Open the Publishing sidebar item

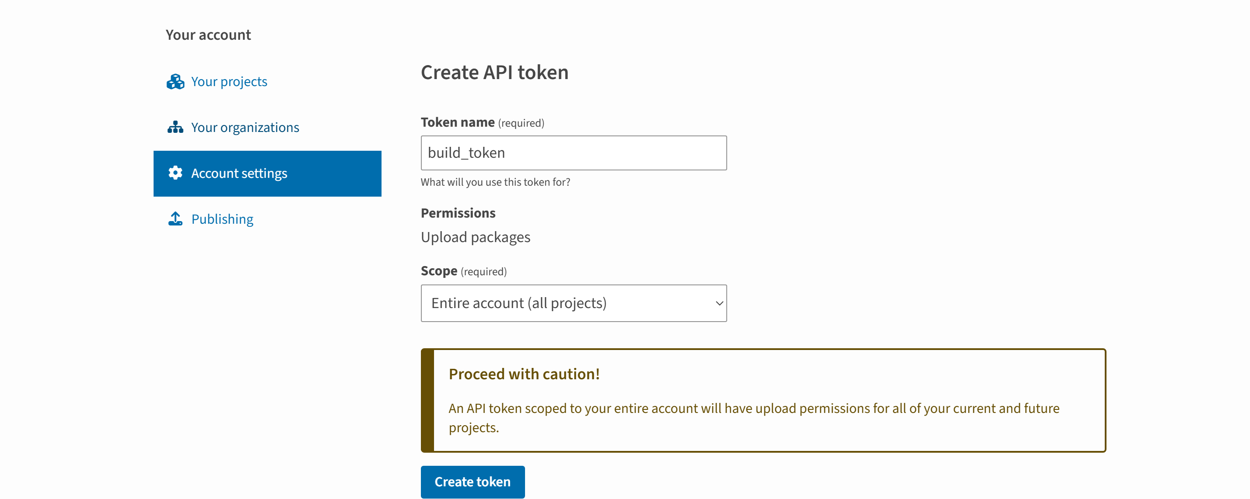(x=222, y=219)
